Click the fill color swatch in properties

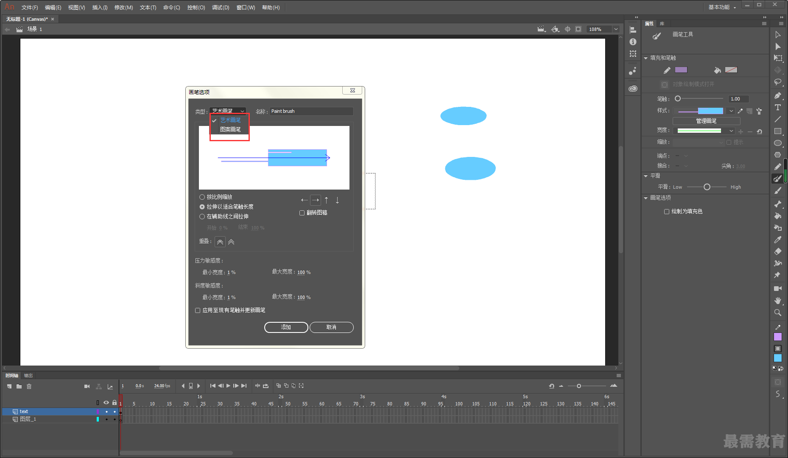pos(731,70)
